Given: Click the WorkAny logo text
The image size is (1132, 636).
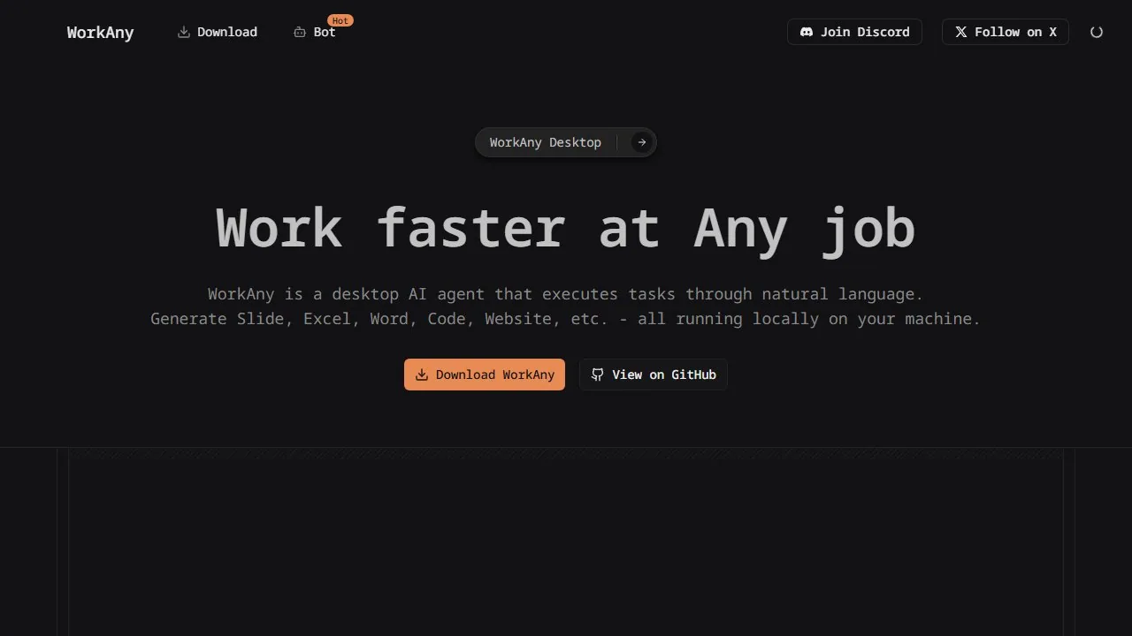Looking at the screenshot, I should [x=100, y=33].
